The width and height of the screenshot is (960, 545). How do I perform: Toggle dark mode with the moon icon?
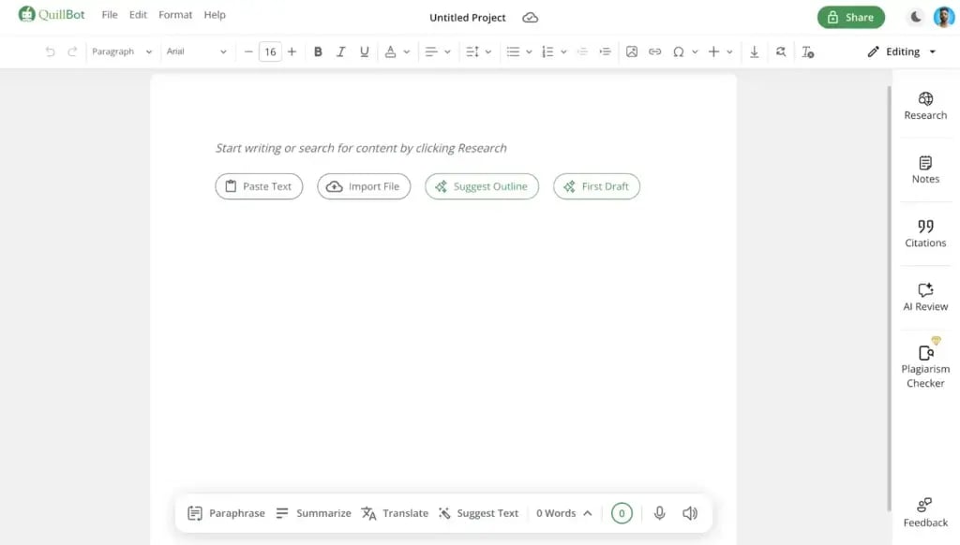click(x=916, y=17)
